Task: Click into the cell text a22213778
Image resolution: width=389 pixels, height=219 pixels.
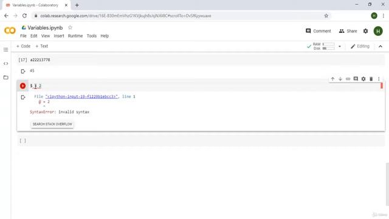Action: click(x=40, y=60)
